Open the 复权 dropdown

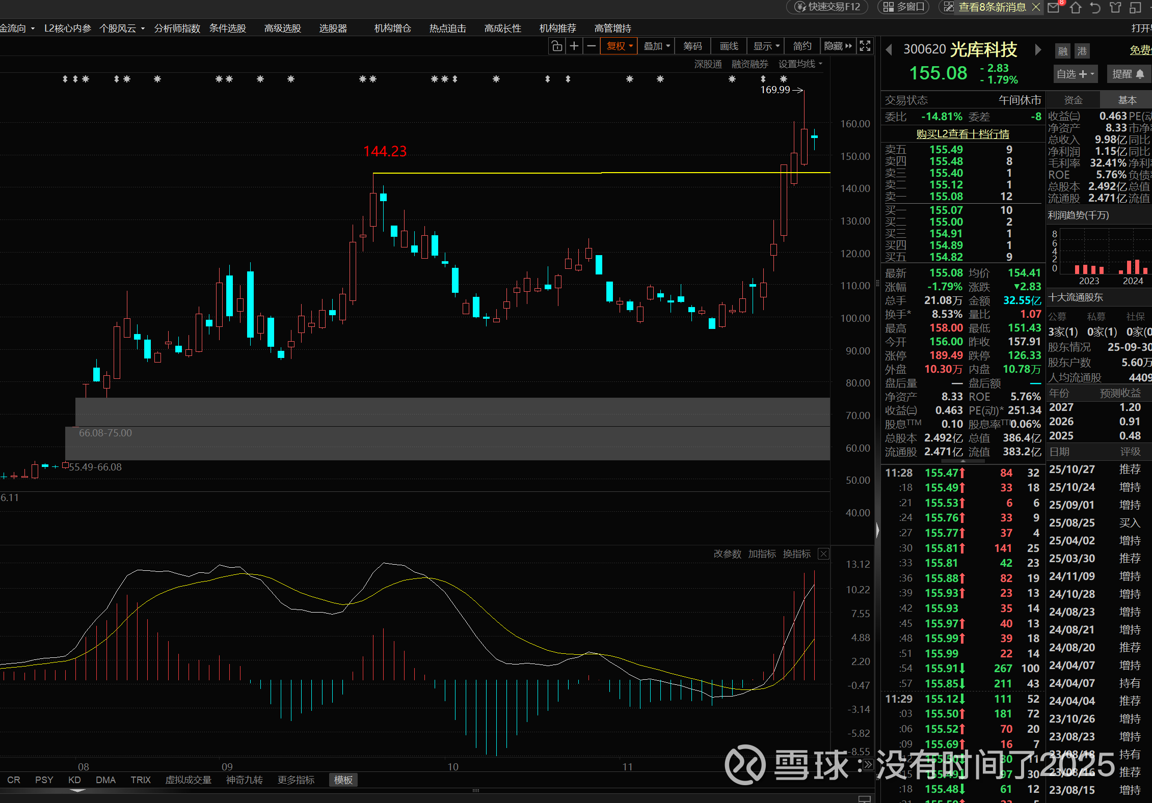tap(619, 46)
